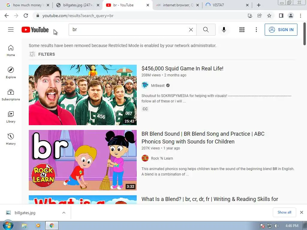
Task: Click the site lock icon in address bar
Action: tap(38, 16)
